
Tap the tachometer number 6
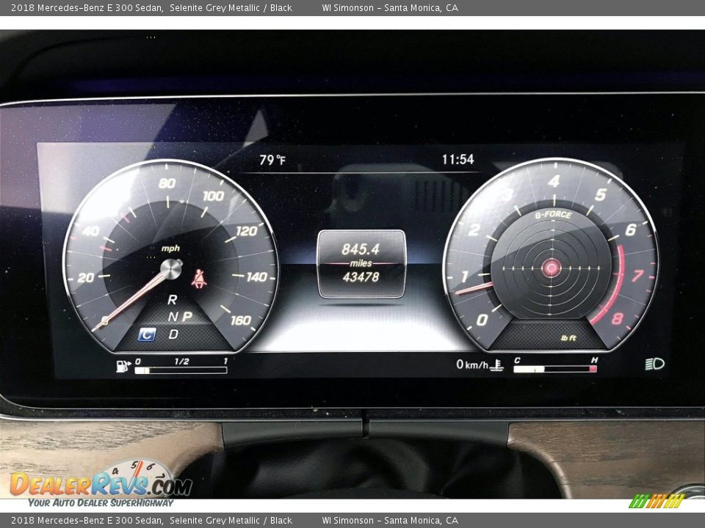[631, 230]
